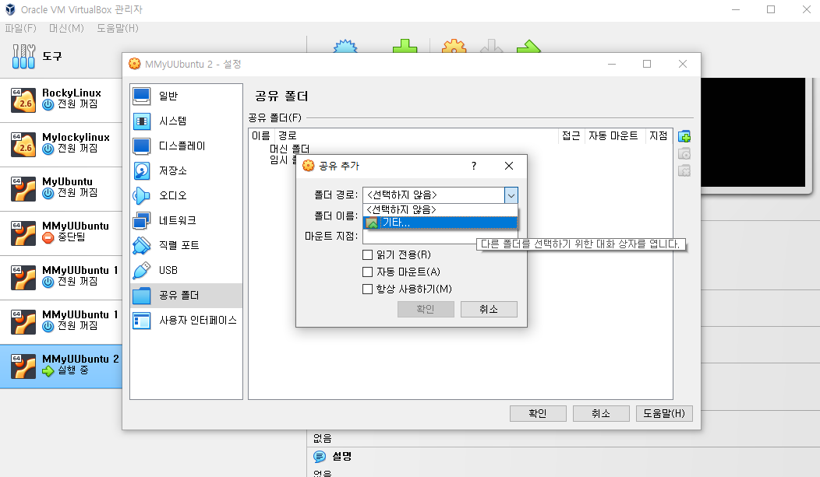
Task: Click the 도구 tools icon in VirtualBox manager
Action: pos(23,56)
